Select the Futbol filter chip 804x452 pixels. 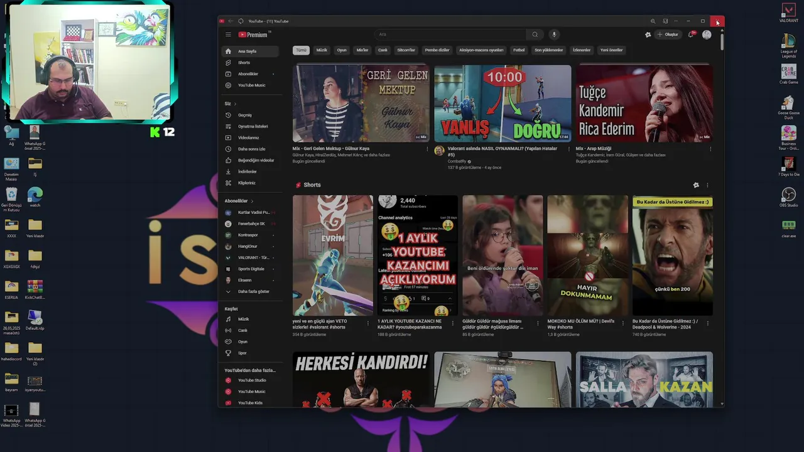(519, 50)
